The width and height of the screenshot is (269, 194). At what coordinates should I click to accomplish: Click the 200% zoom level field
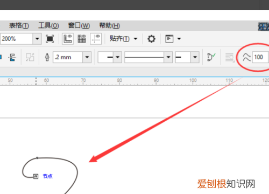(16, 39)
